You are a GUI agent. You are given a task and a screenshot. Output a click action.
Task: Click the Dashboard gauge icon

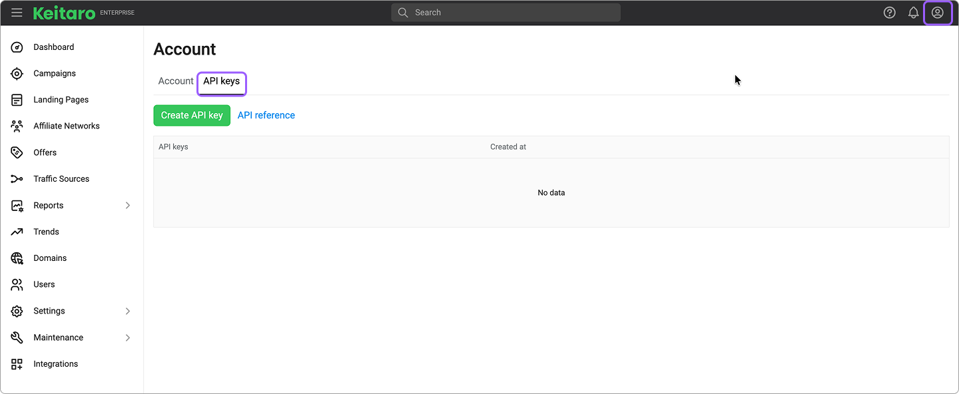(17, 47)
